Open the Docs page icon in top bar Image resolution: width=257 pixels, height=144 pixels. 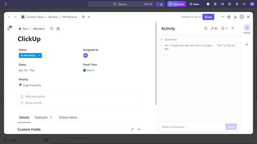tap(237, 4)
